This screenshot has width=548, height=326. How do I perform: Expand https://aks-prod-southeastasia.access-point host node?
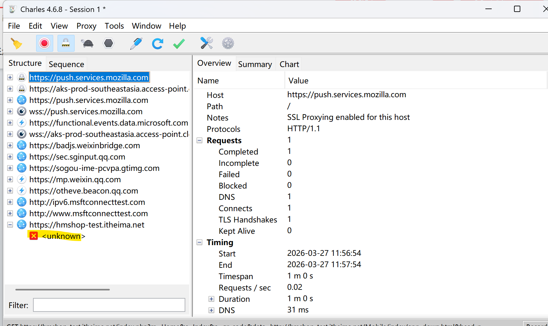pos(10,89)
